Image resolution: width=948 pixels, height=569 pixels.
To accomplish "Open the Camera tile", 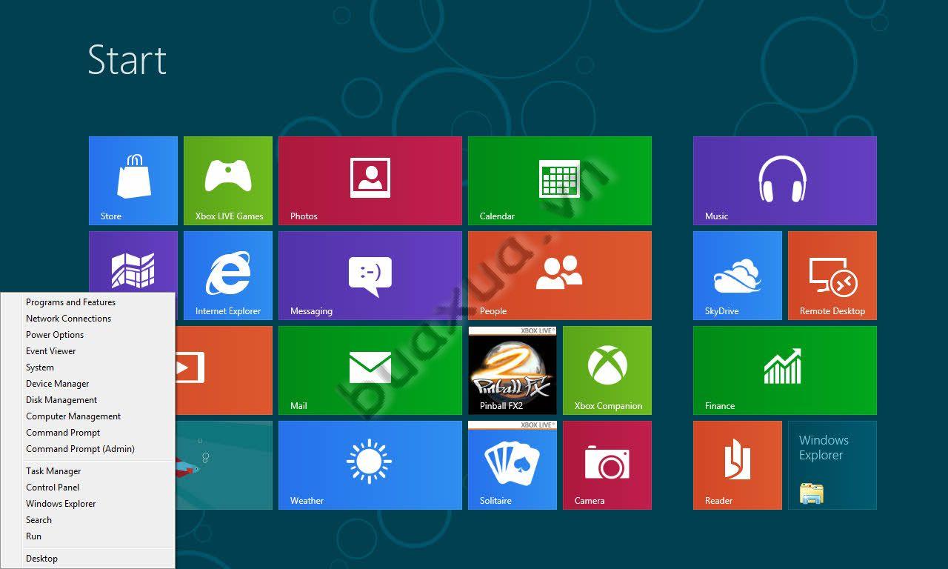I will point(607,465).
